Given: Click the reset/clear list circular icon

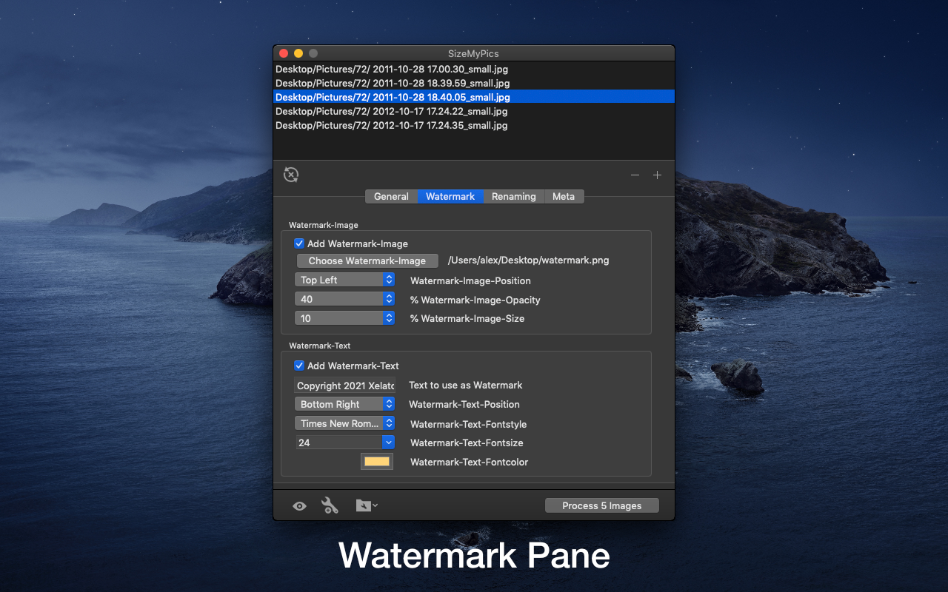Looking at the screenshot, I should [x=291, y=175].
